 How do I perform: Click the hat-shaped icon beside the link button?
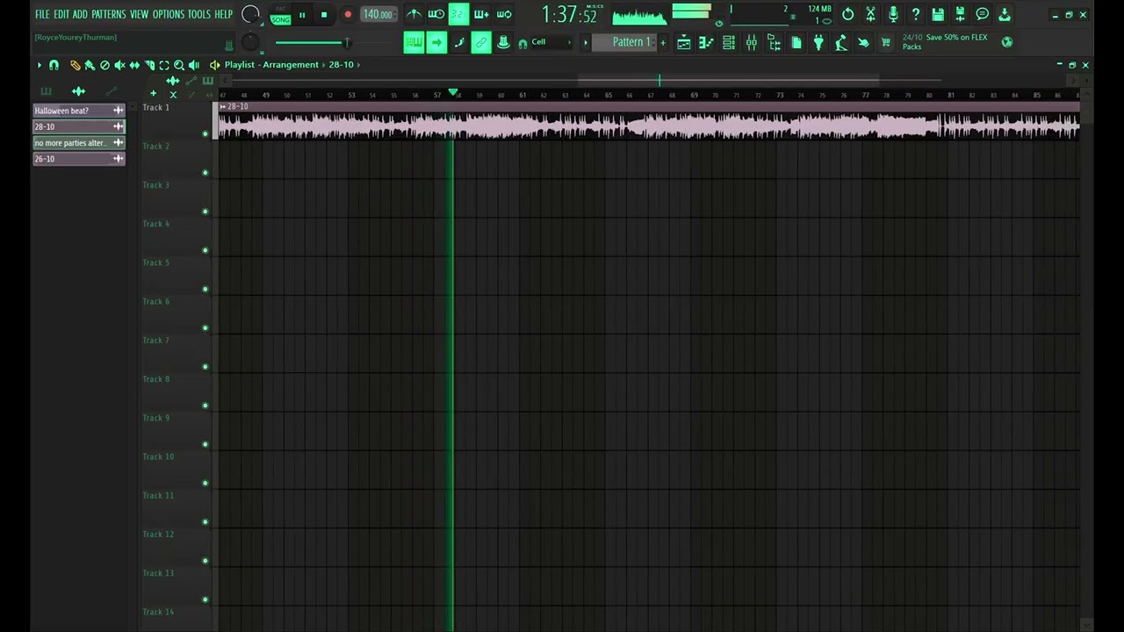point(503,42)
